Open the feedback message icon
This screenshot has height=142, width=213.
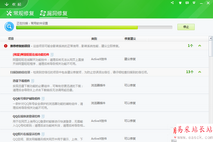click(187, 3)
